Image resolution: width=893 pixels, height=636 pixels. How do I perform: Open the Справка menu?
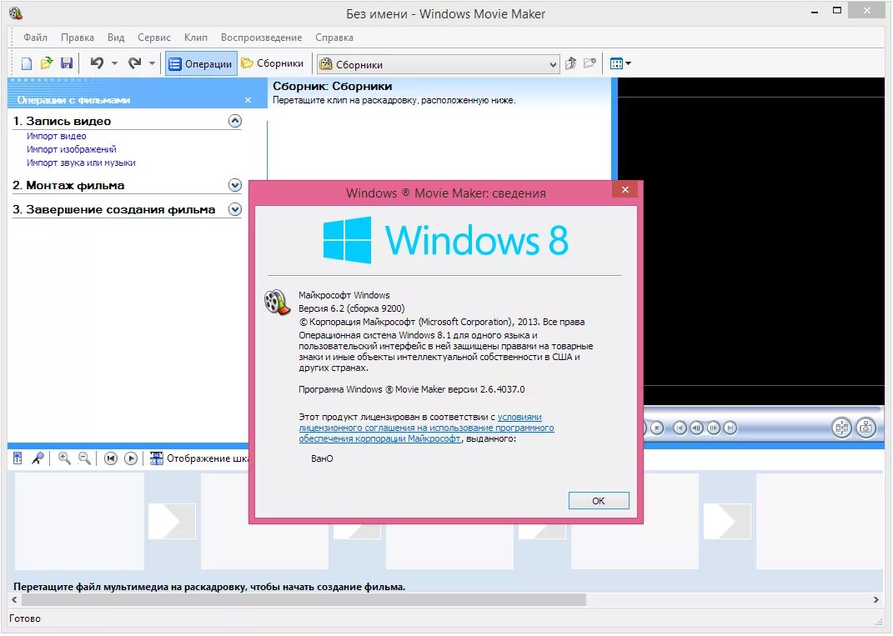[334, 38]
